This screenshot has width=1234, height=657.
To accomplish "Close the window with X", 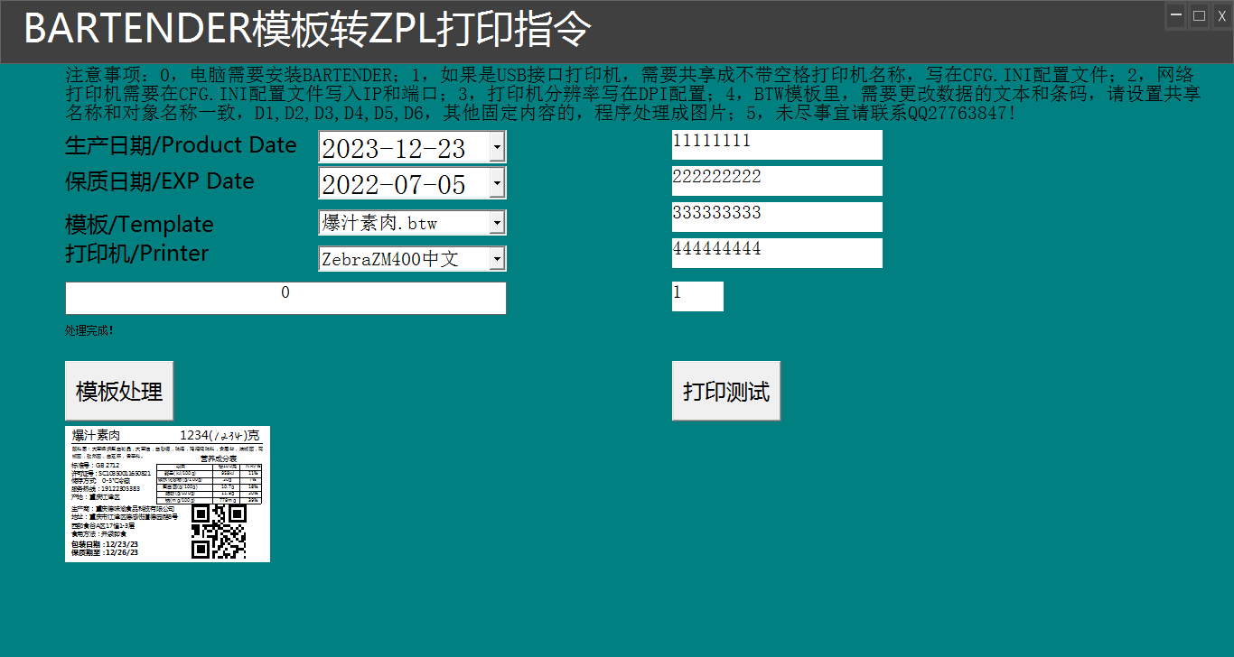I will point(1221,15).
